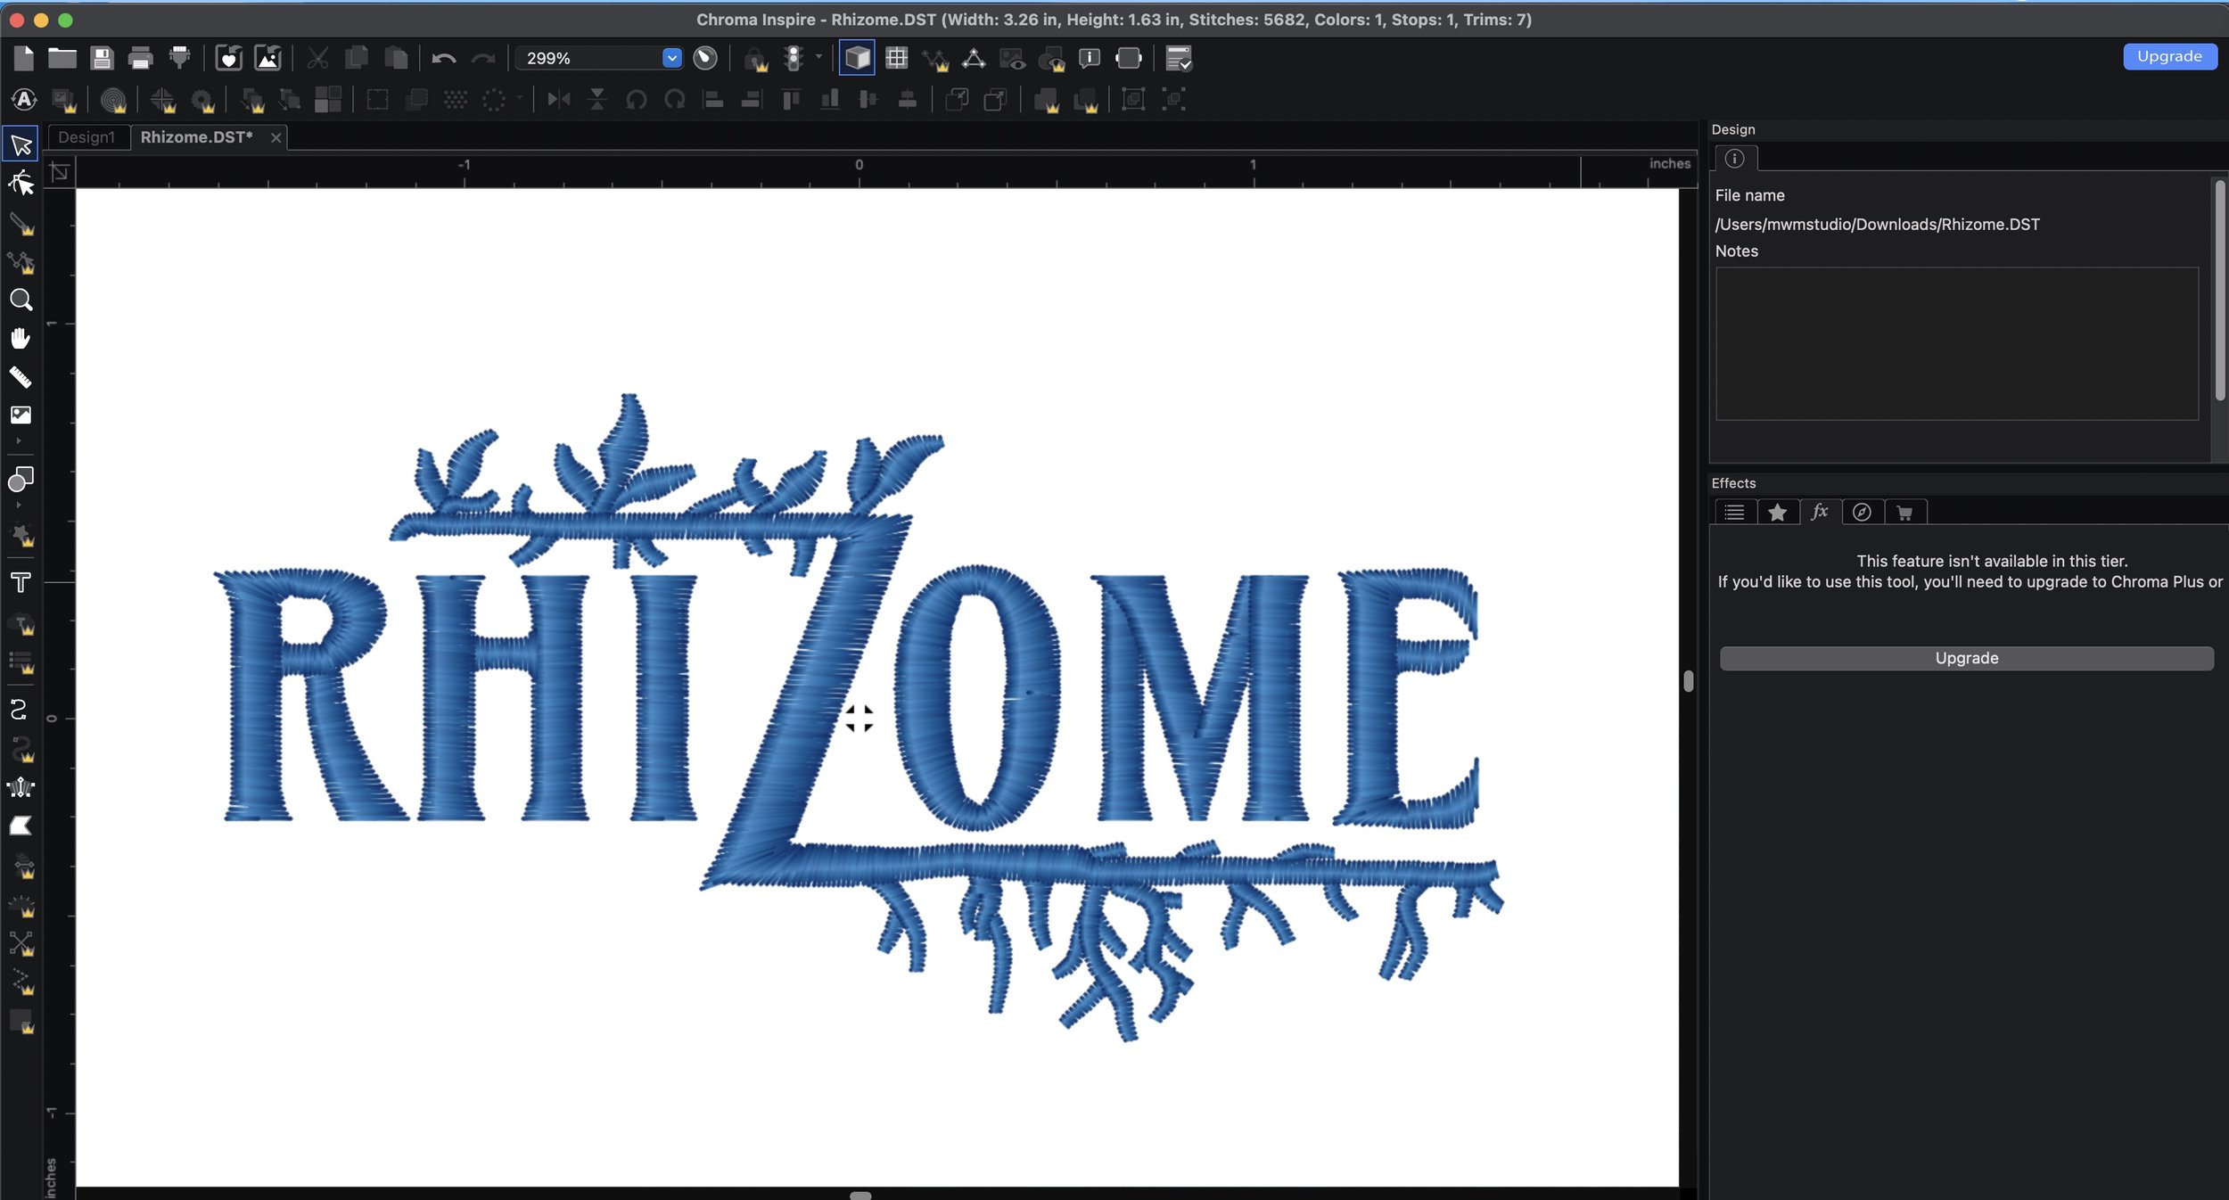This screenshot has width=2229, height=1200.
Task: Choose the run stitch path tool
Action: tap(19, 710)
